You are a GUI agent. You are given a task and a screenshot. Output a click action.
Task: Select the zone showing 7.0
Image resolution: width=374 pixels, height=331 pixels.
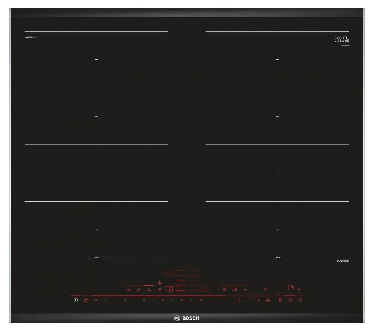point(168,289)
